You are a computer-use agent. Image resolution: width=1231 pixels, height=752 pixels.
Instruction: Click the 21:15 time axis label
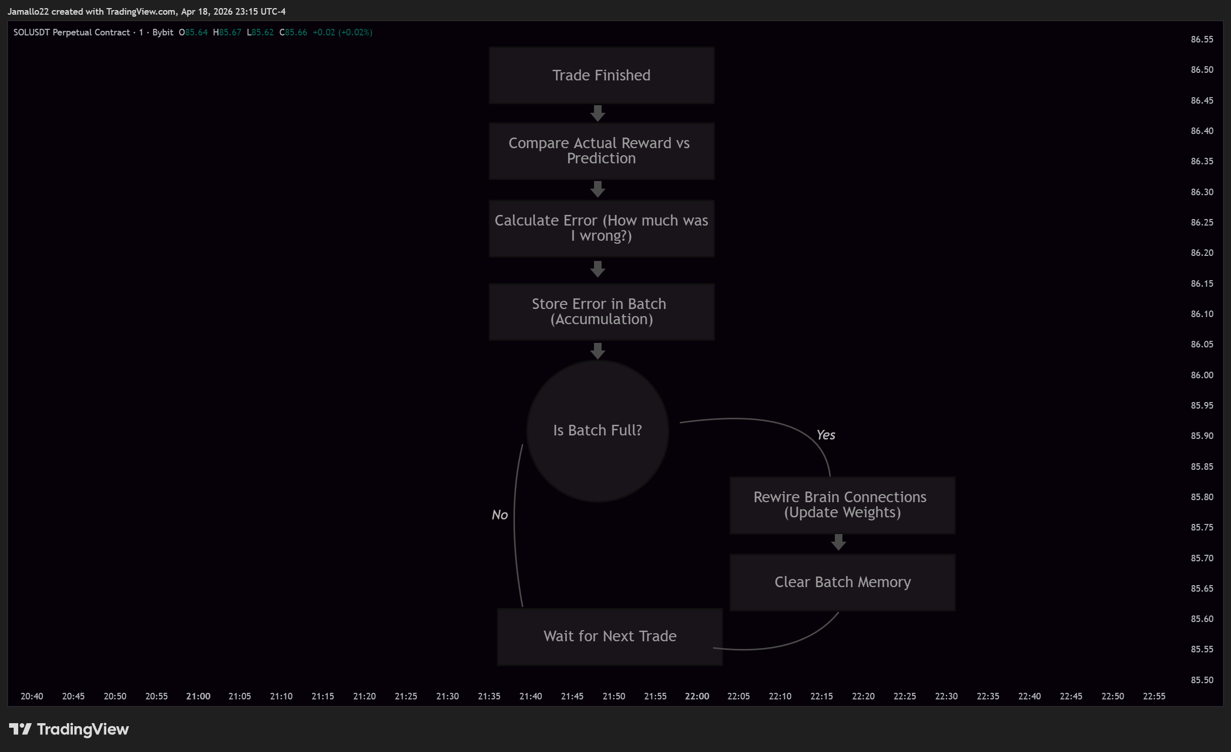pos(323,696)
